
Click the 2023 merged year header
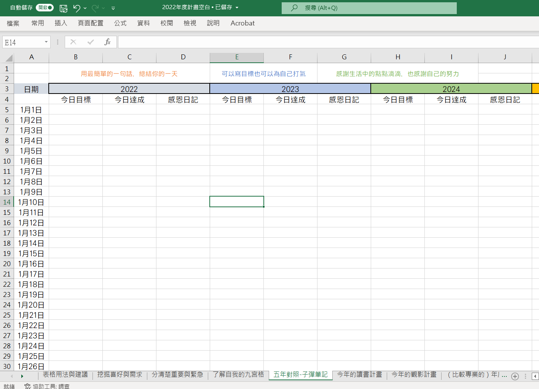tap(290, 89)
